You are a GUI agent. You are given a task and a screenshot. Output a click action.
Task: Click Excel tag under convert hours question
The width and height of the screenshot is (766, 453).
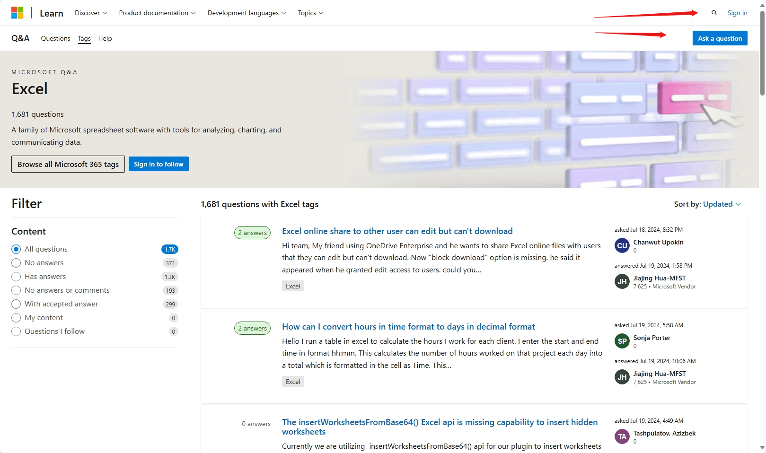pyautogui.click(x=293, y=382)
